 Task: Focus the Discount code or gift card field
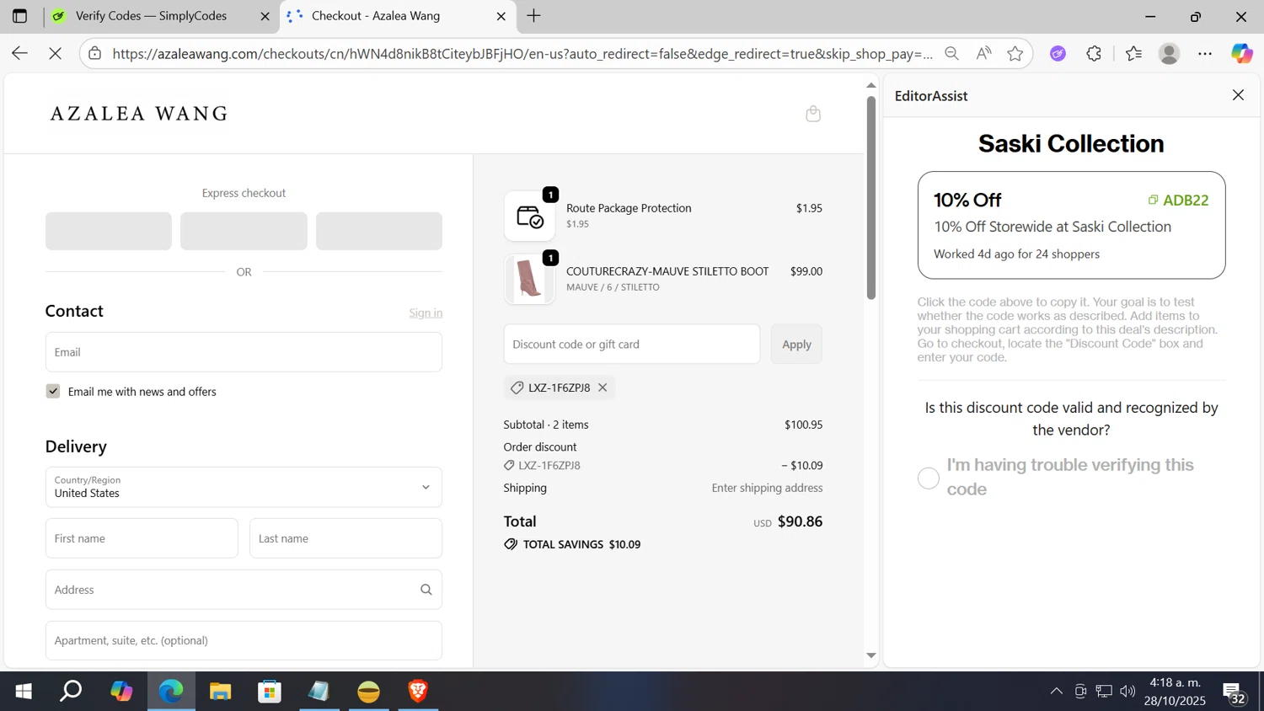632,344
